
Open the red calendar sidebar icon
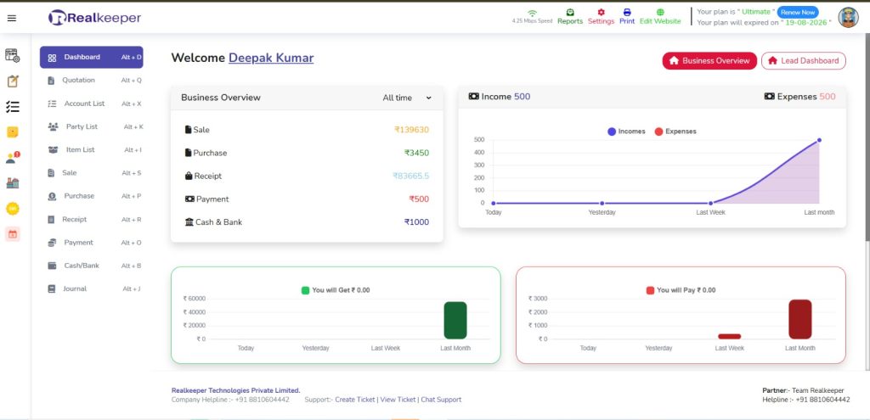[12, 234]
